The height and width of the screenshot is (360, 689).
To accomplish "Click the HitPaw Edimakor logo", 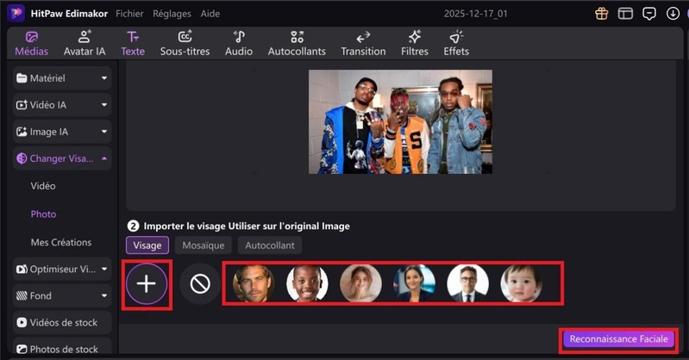I will (16, 13).
